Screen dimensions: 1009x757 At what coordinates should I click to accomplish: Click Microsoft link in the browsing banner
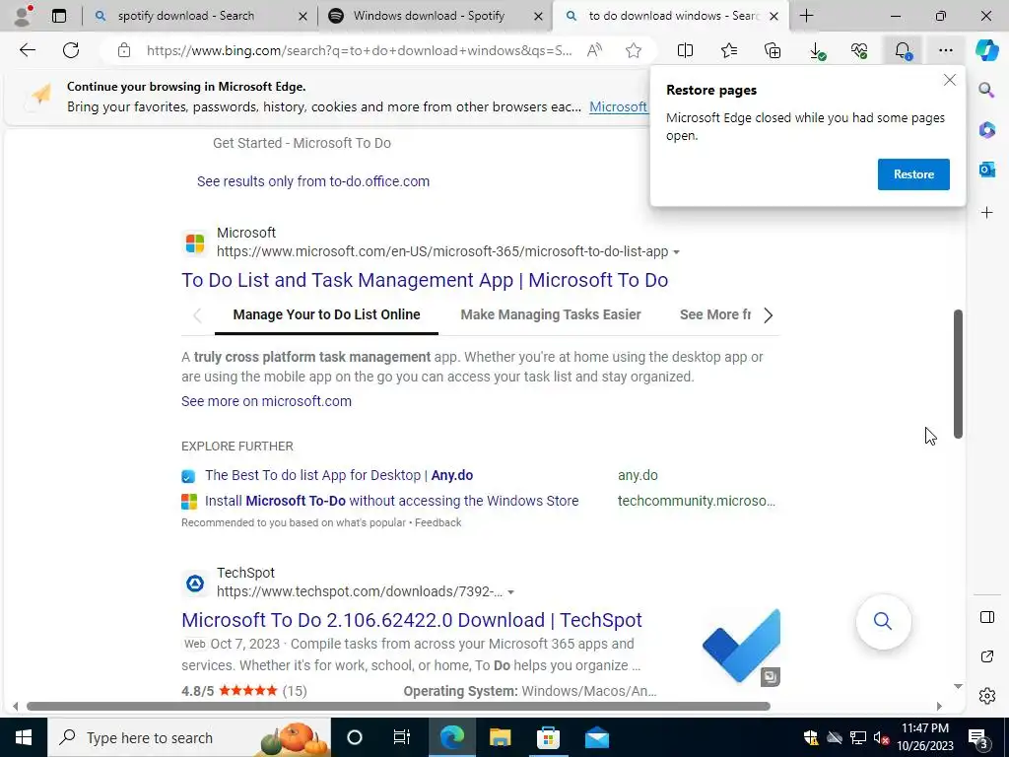pyautogui.click(x=619, y=106)
